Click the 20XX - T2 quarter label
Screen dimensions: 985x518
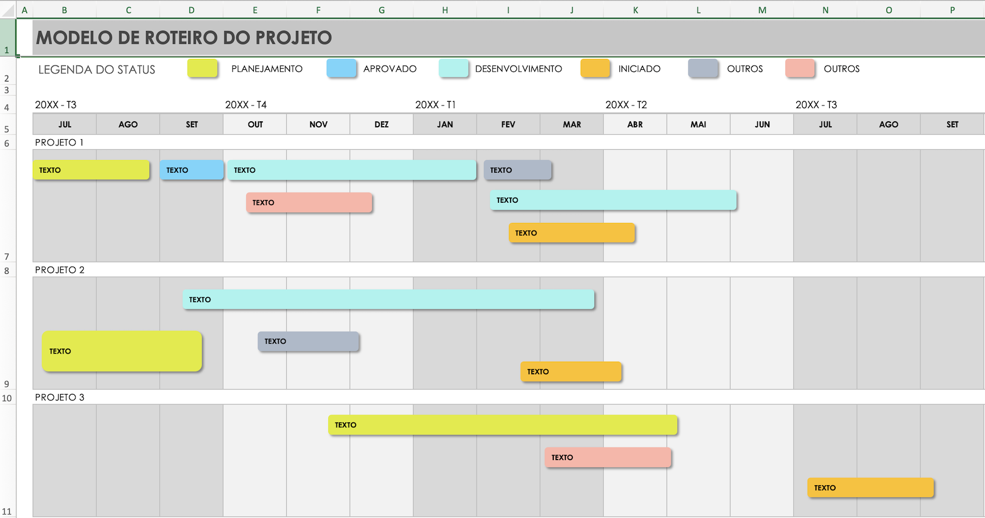626,104
